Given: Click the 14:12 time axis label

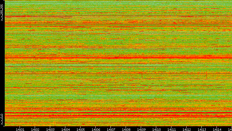Looking at the screenshot, I should (187, 129).
